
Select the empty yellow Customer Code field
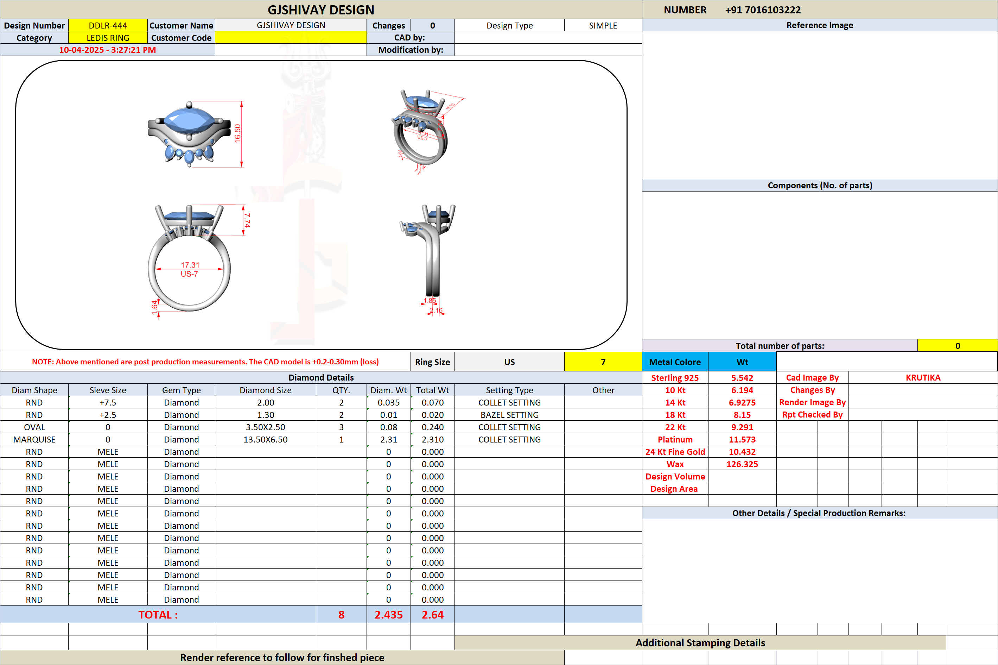pos(291,38)
